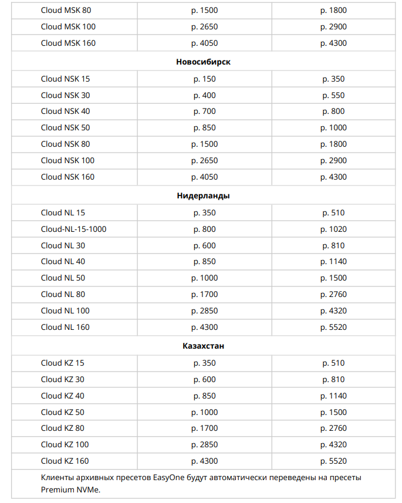Click the Cloud NSK 100 plan name

click(67, 160)
